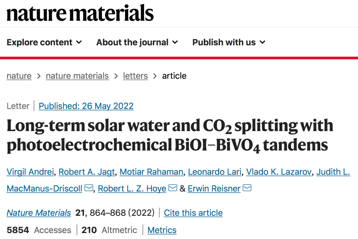Select author Leonardo Lari
Screen dimensions: 358x239
click(214, 172)
